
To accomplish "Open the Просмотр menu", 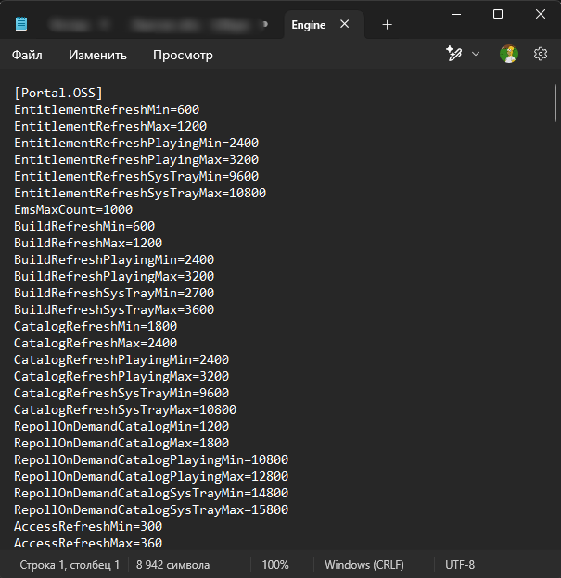I will click(183, 55).
